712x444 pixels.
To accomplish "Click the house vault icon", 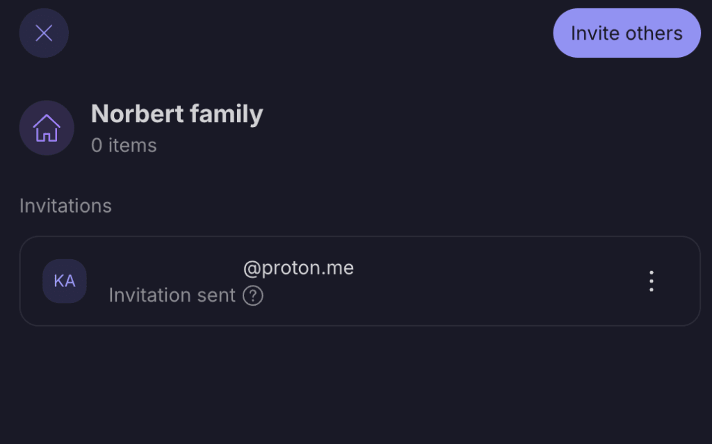I will click(47, 128).
